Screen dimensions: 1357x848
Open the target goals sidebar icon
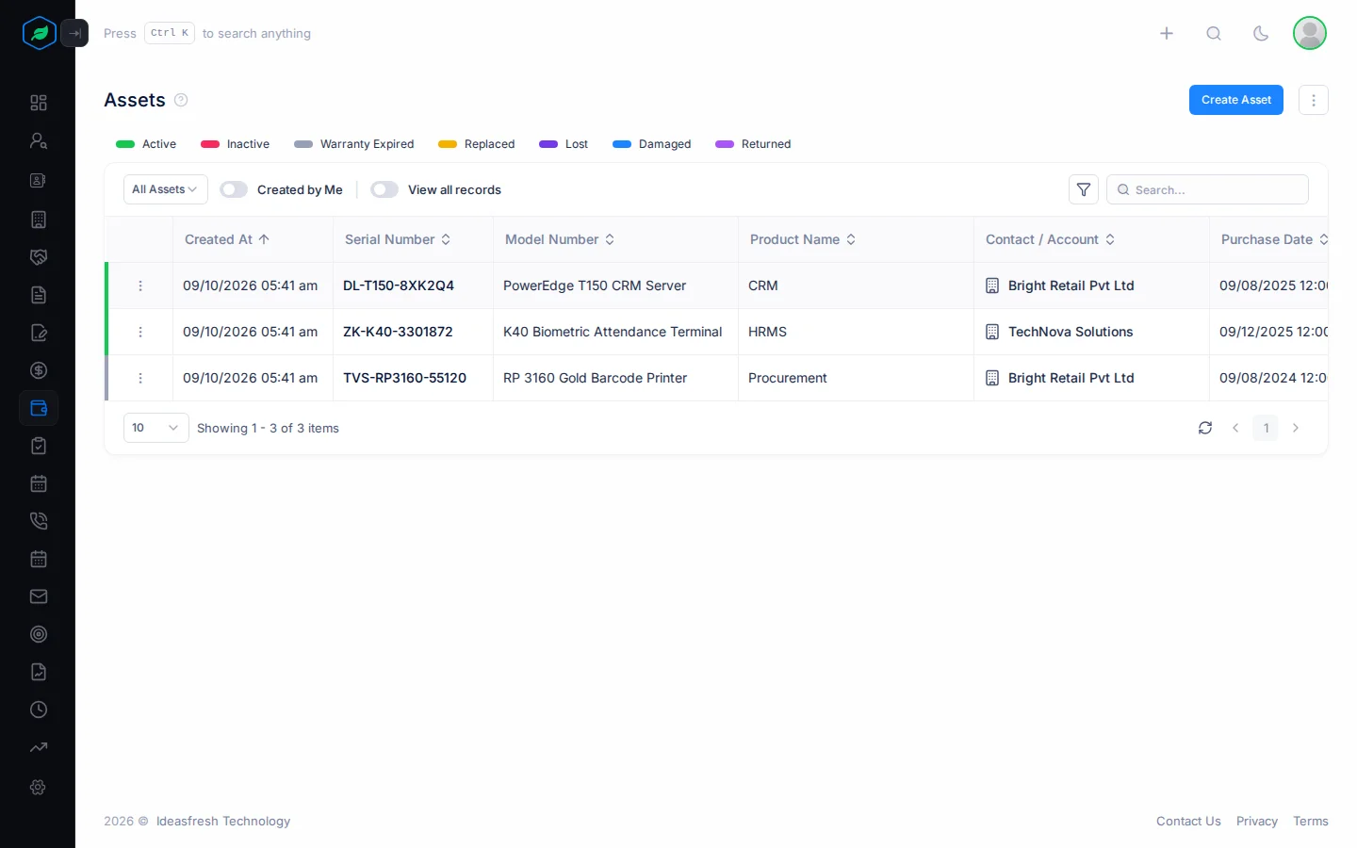point(39,634)
